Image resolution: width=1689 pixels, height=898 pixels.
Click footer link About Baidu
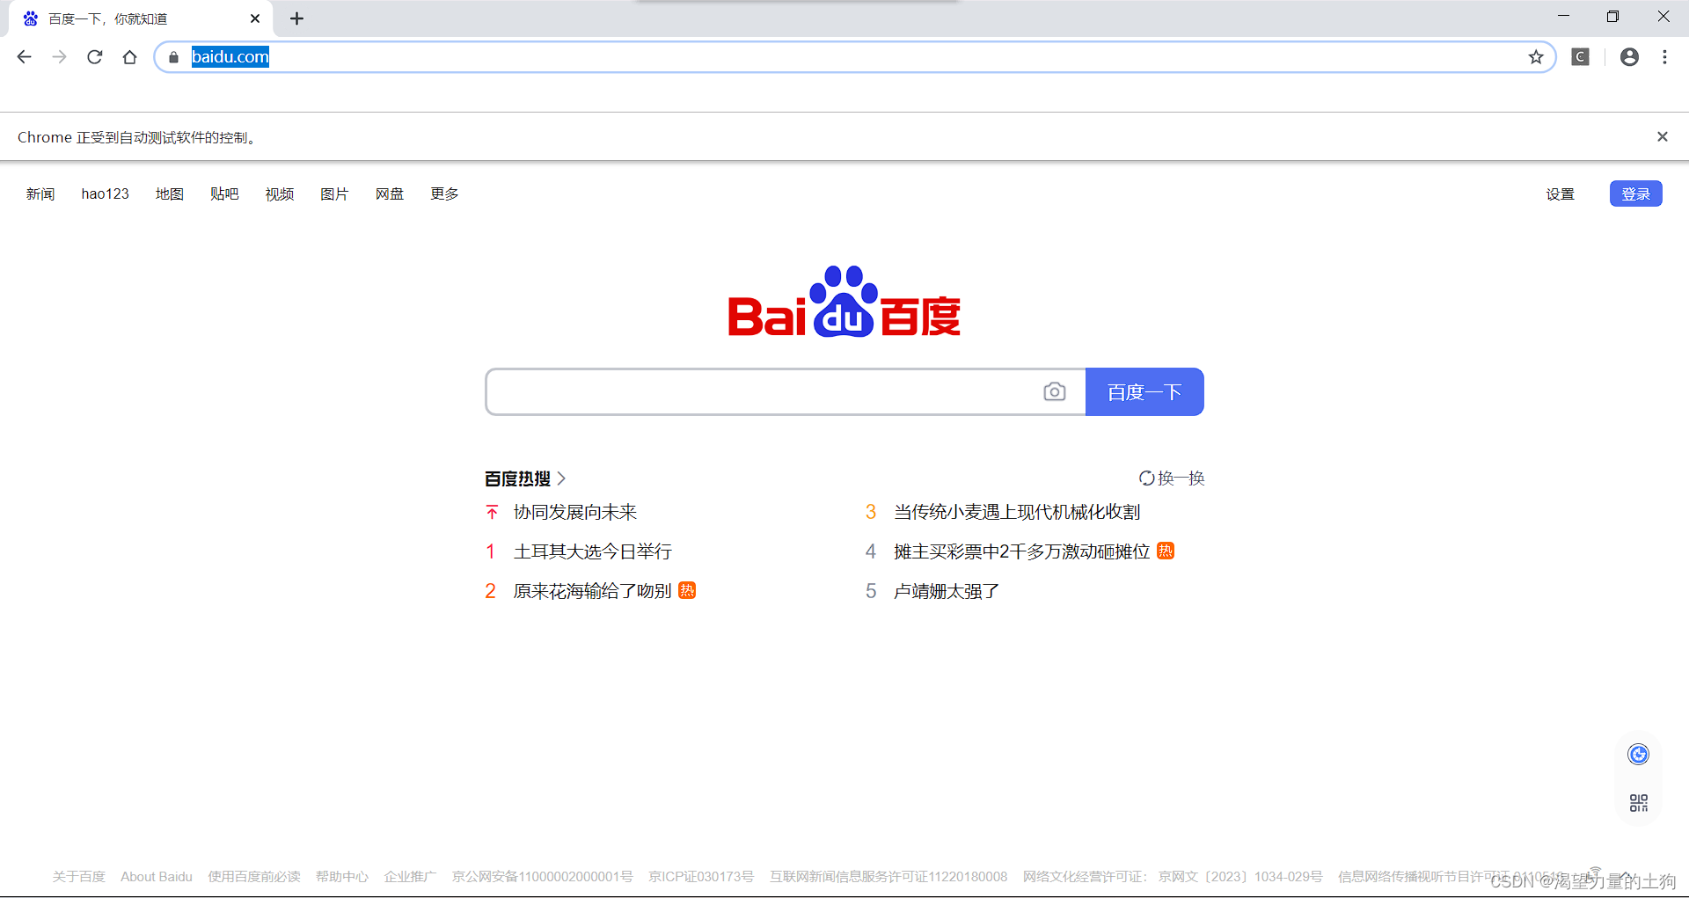coord(157,877)
